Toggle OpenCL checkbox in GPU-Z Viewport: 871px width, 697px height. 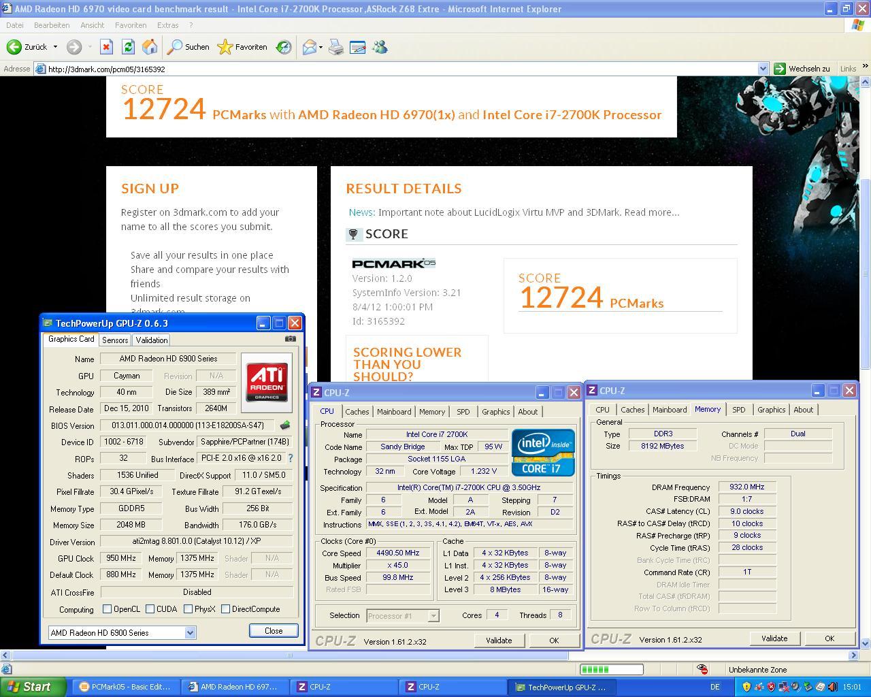pos(107,609)
